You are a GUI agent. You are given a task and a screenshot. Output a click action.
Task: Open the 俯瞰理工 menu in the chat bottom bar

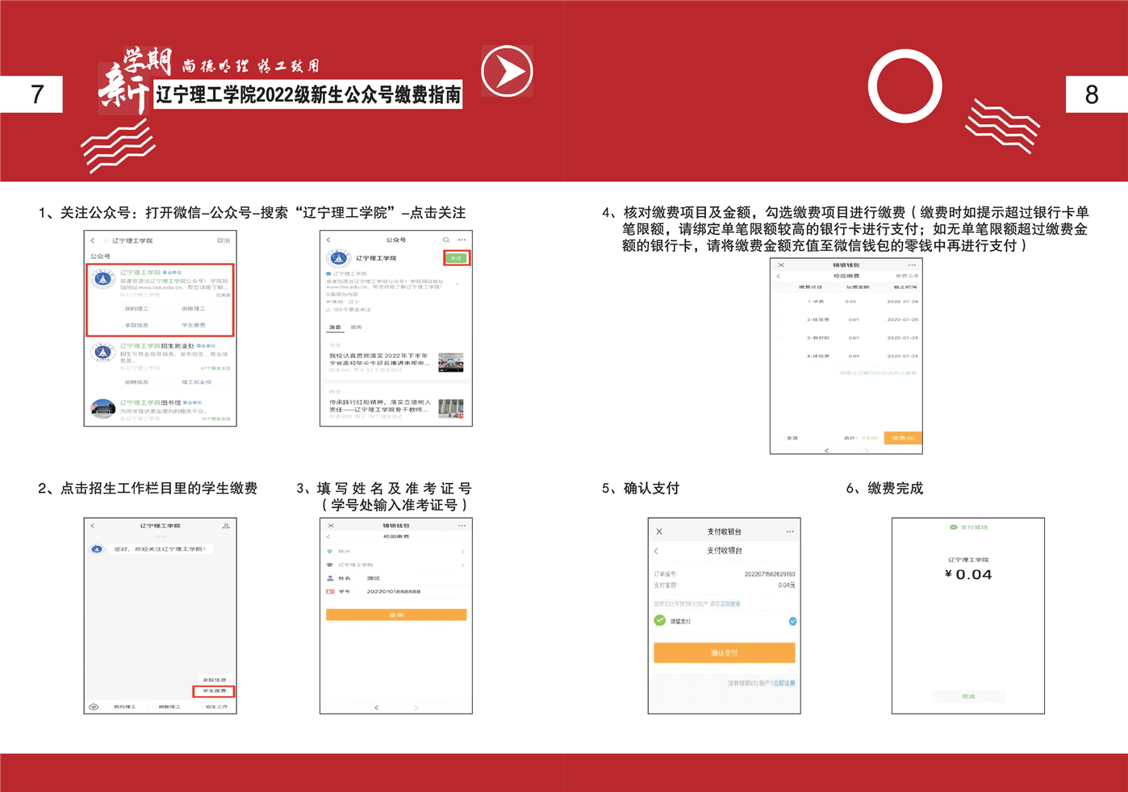(169, 707)
